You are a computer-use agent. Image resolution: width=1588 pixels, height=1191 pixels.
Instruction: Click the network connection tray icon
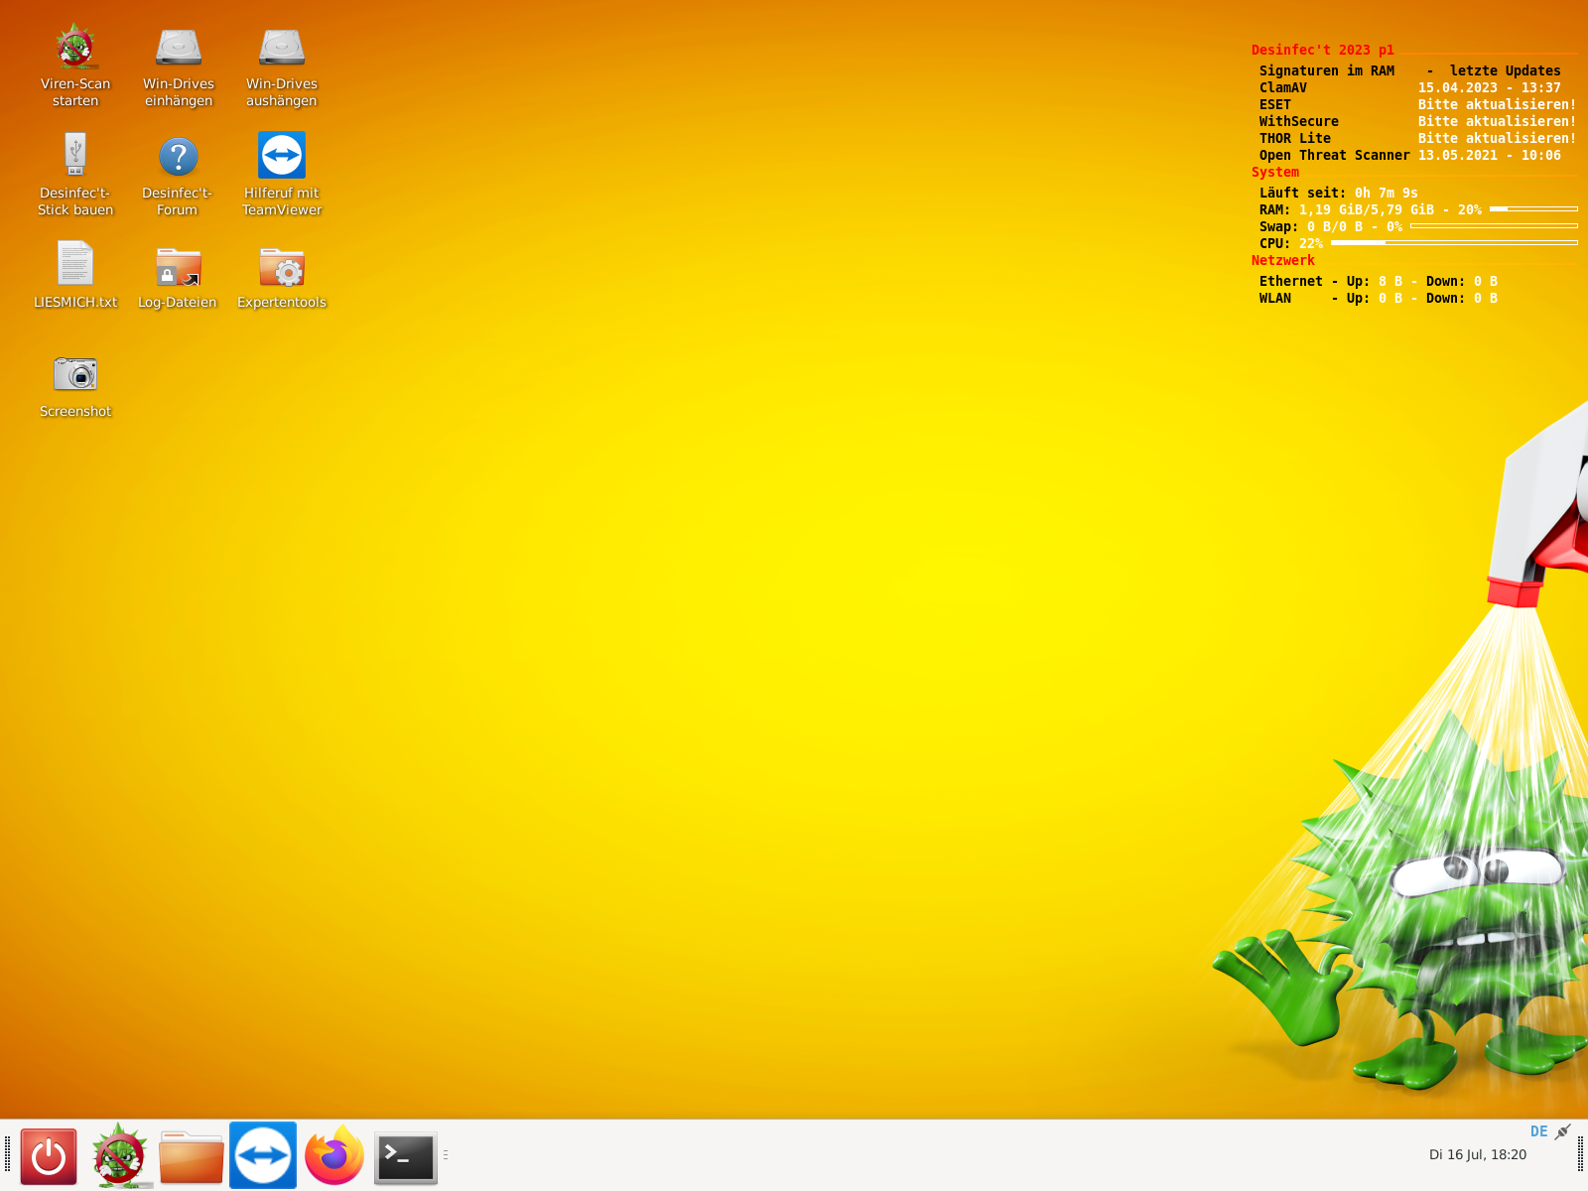click(x=1563, y=1131)
